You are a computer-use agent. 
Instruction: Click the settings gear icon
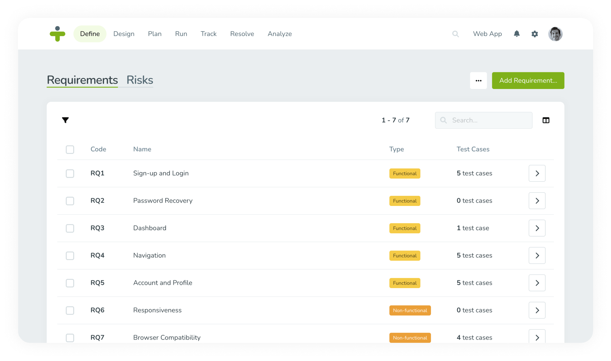coord(534,34)
